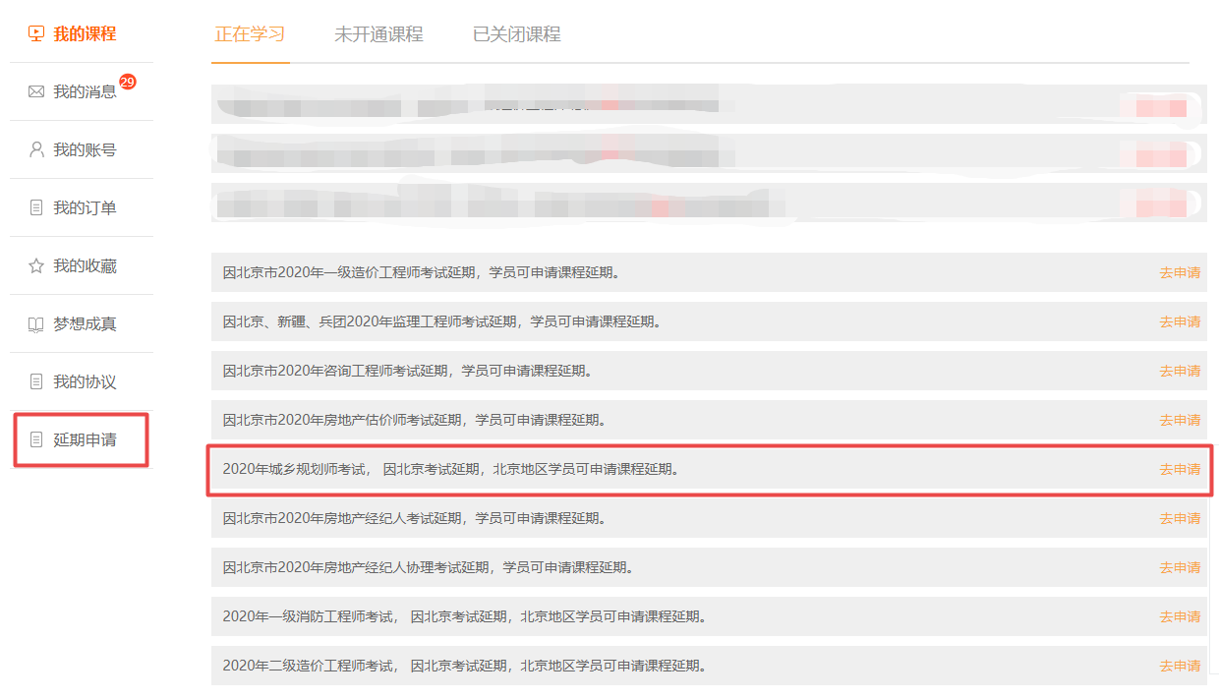Click 去申请 for 一级造价工程师 exam delay
This screenshot has width=1219, height=699.
[x=1181, y=274]
